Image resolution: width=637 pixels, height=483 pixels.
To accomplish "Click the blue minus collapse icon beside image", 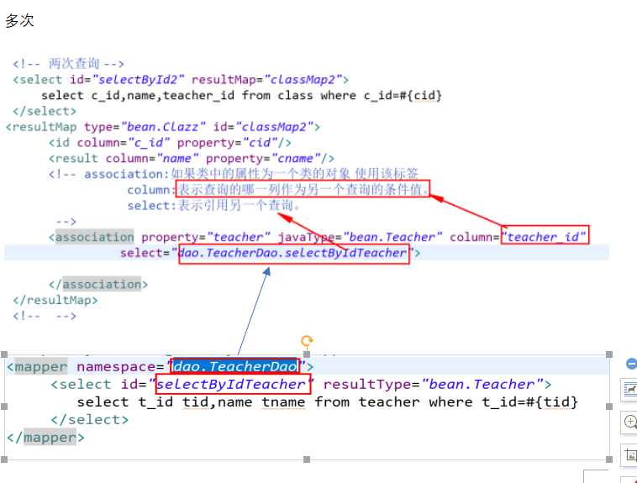I will tap(631, 364).
